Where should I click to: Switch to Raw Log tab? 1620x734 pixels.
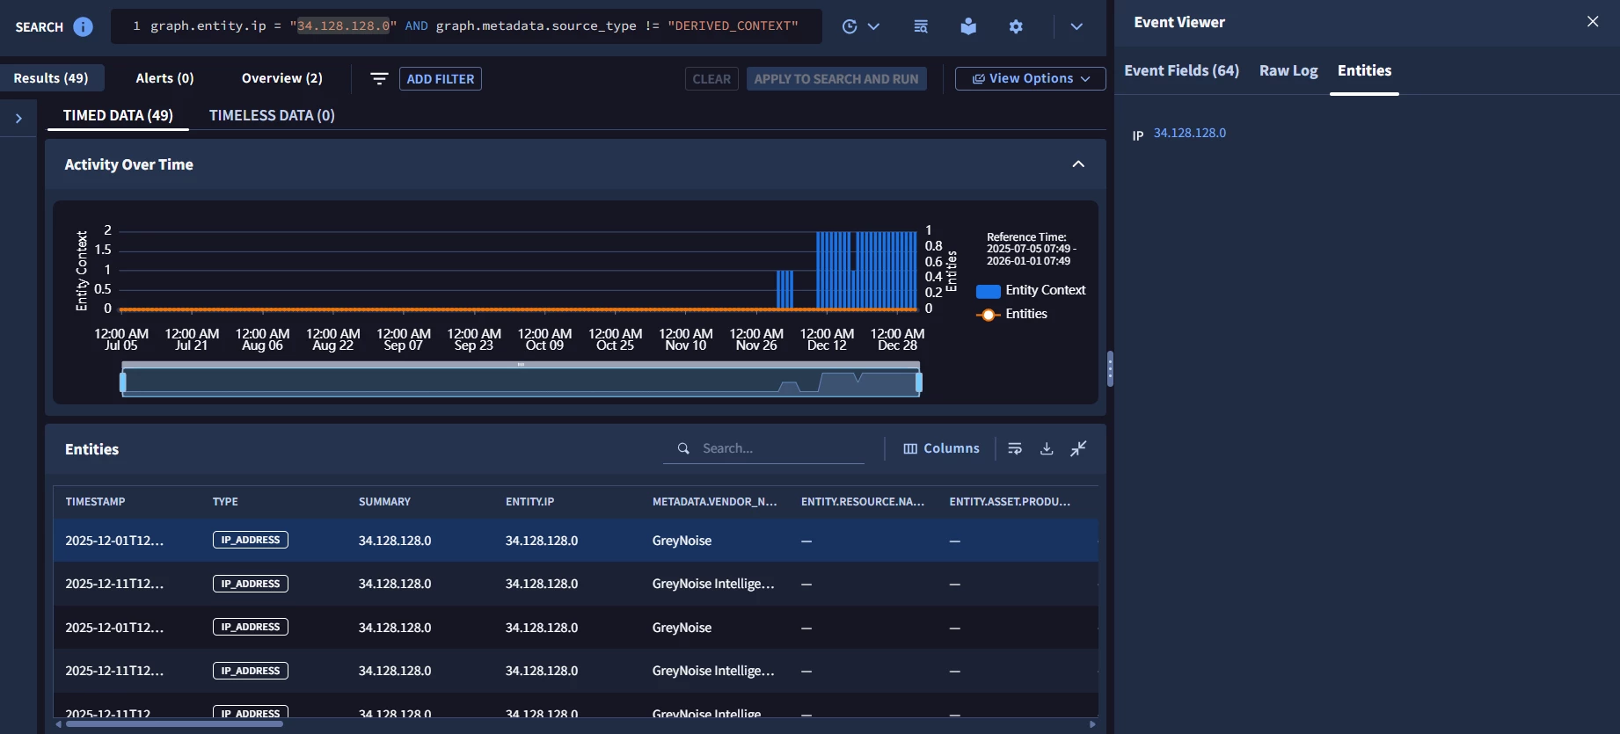pyautogui.click(x=1288, y=70)
